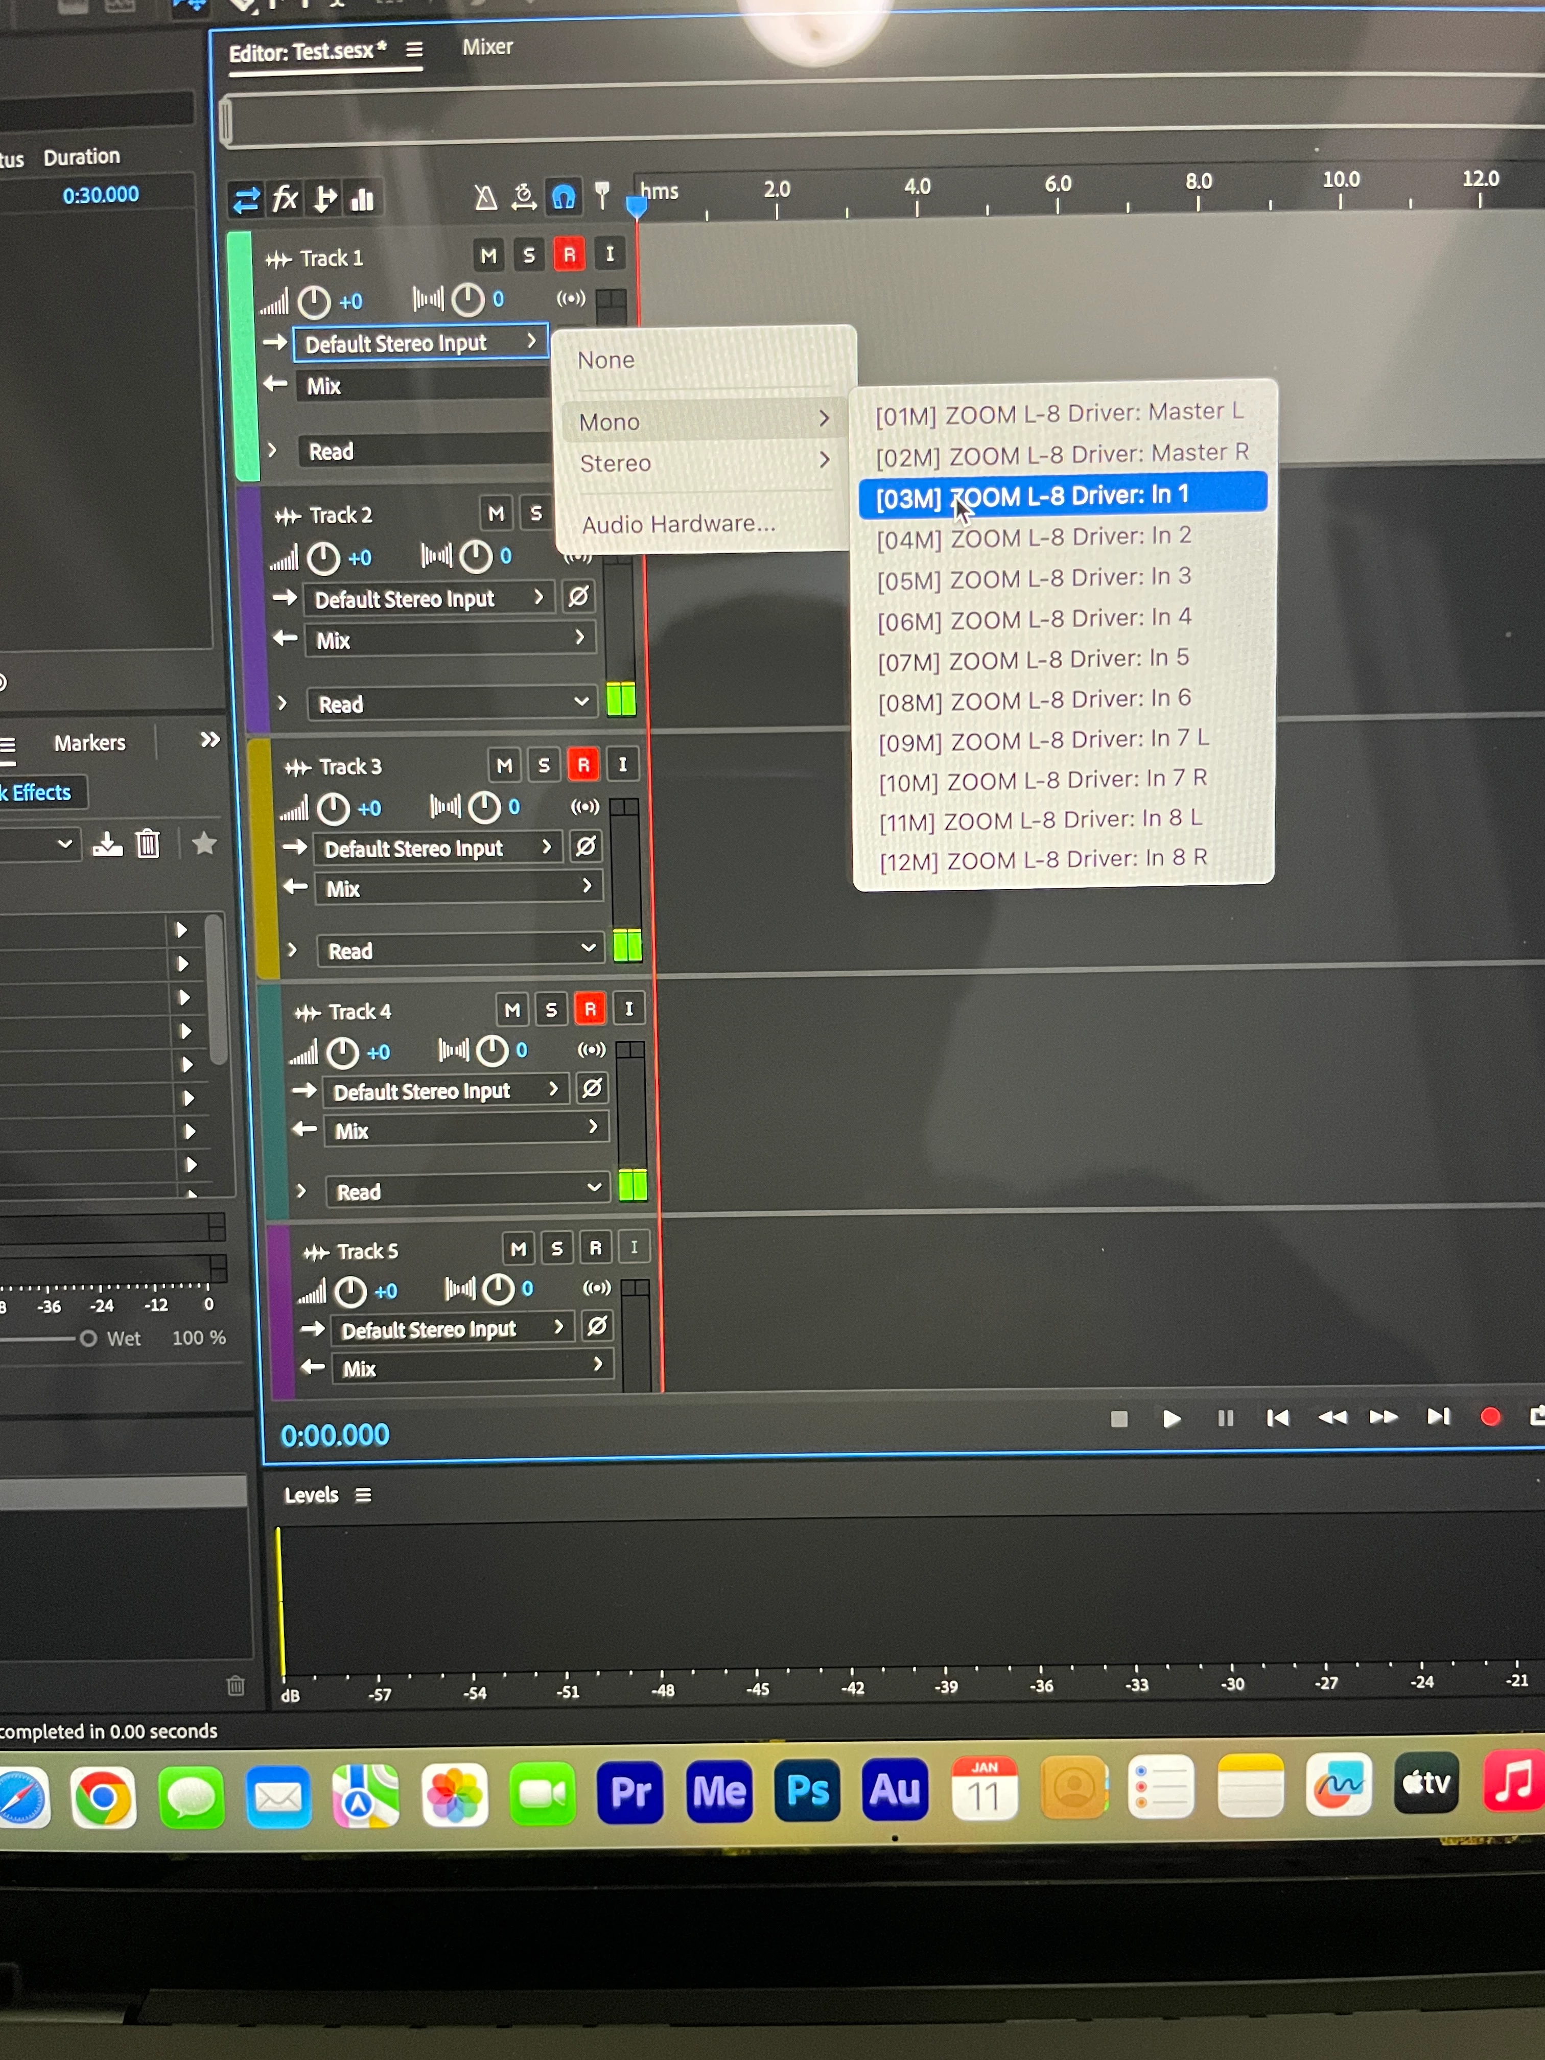Solo Track 4 with S button

[551, 1010]
